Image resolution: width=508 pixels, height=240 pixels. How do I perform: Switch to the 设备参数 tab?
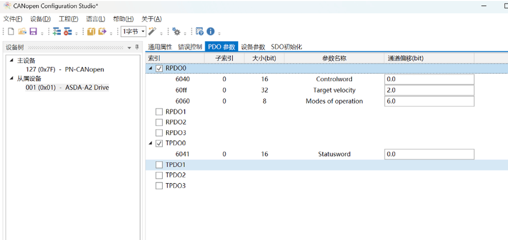[x=253, y=47]
